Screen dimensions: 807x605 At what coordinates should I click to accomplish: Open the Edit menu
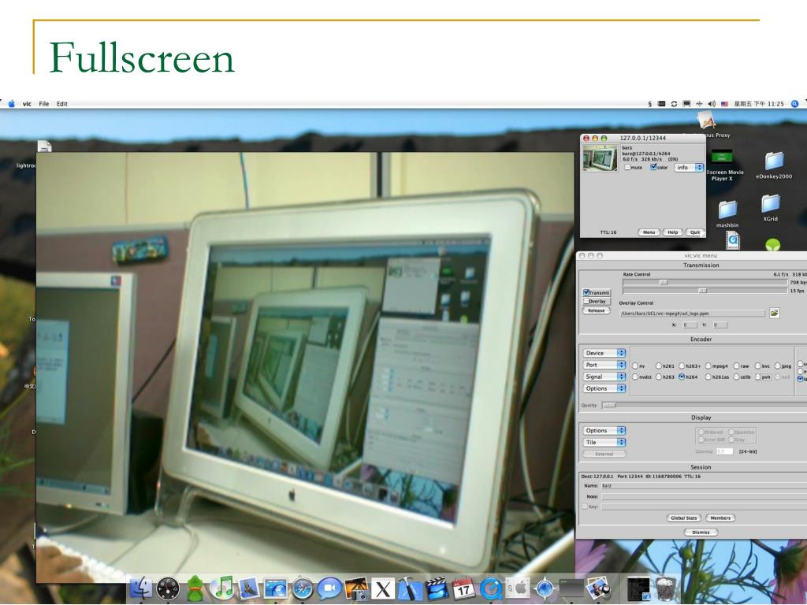click(x=61, y=103)
